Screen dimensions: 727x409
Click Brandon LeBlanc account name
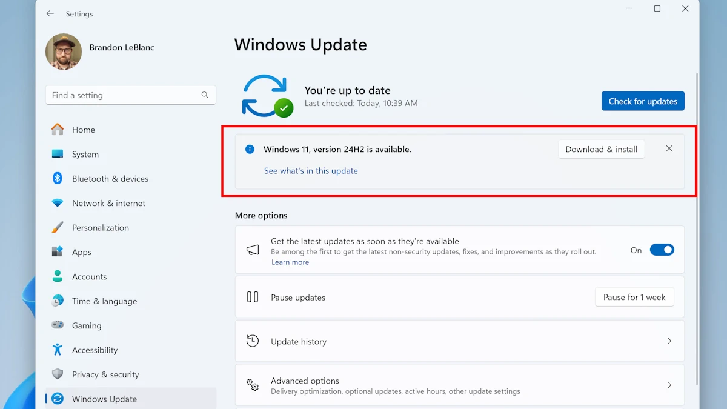tap(122, 47)
